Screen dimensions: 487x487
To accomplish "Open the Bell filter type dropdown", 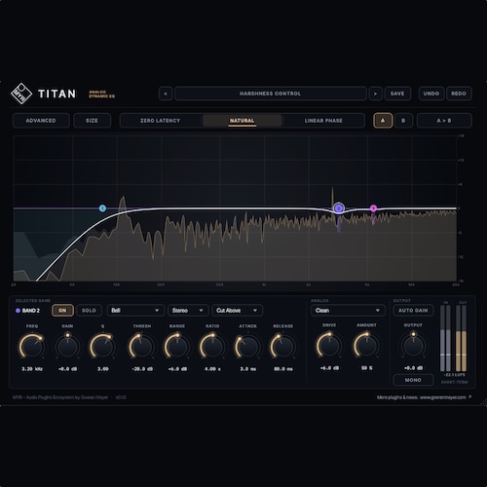I will (x=135, y=311).
